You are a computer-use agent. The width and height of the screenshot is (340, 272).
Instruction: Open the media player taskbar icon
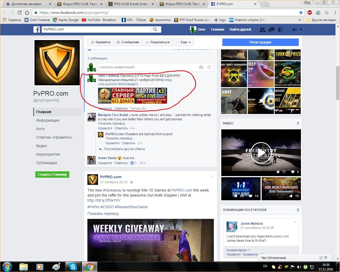(40, 267)
